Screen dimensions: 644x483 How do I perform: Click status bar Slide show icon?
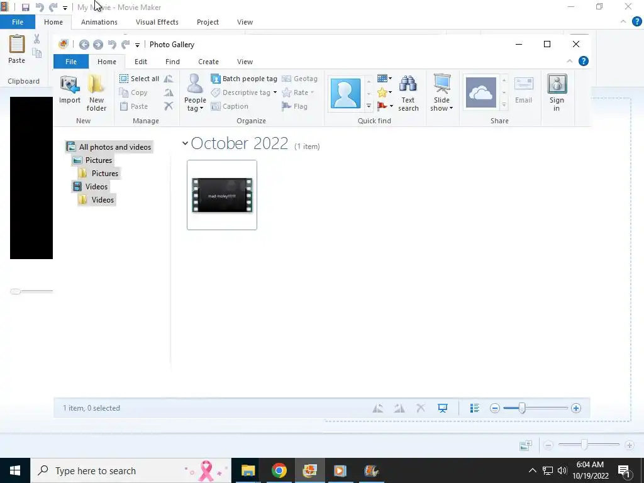(442, 408)
